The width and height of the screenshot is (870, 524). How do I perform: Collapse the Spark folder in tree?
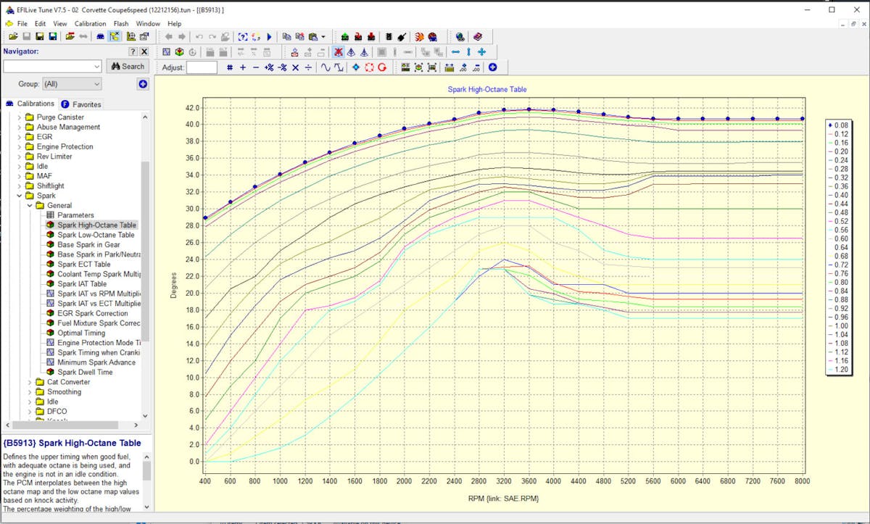(x=19, y=196)
